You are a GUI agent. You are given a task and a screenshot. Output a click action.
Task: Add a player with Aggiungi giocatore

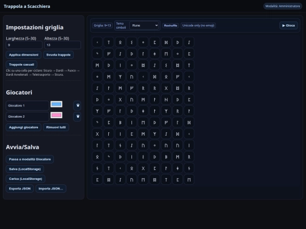coord(24,127)
